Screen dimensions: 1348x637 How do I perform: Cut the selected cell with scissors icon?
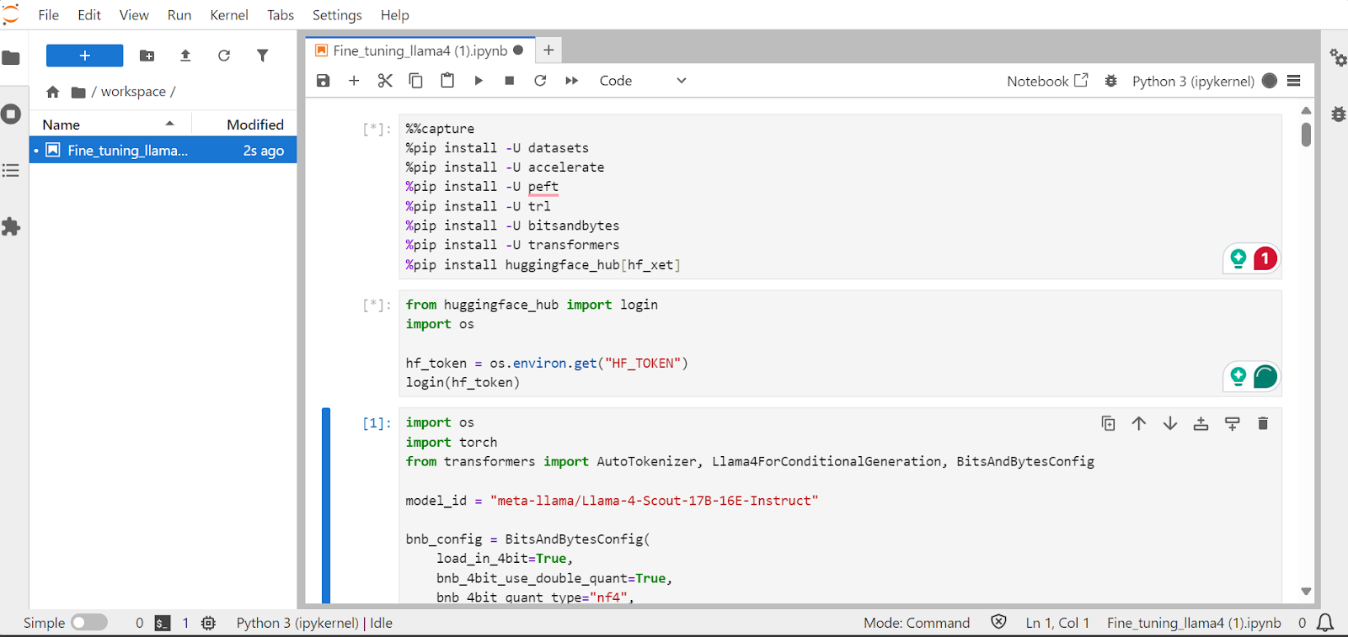385,81
